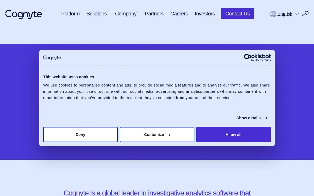This screenshot has width=314, height=196.
Task: Open the Partners menu
Action: tap(154, 14)
